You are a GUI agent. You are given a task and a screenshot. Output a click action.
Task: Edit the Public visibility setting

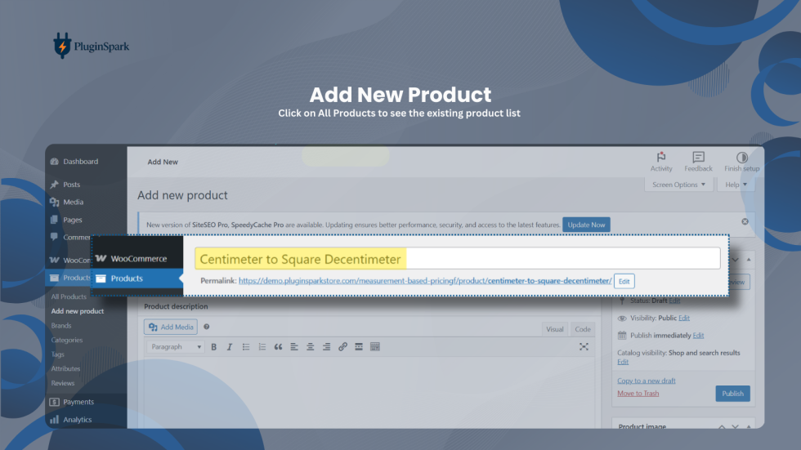coord(684,318)
